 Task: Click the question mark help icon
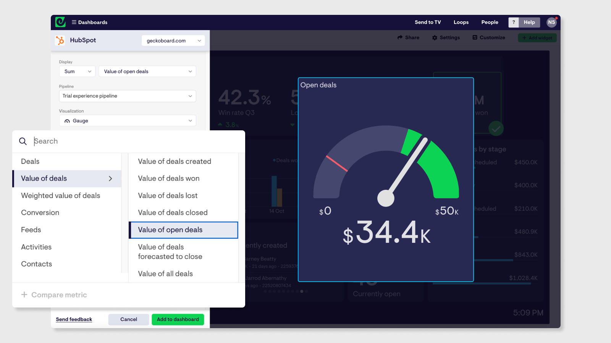(514, 22)
